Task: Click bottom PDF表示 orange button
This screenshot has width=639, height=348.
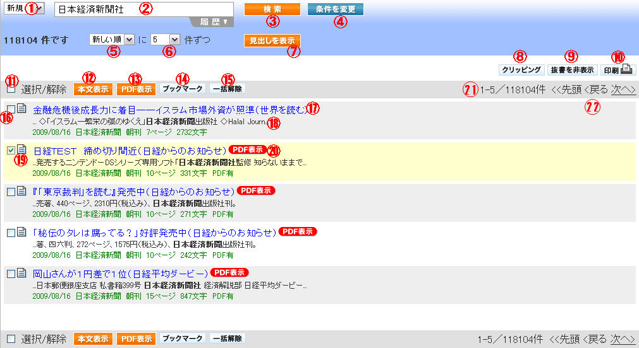Action: [136, 339]
